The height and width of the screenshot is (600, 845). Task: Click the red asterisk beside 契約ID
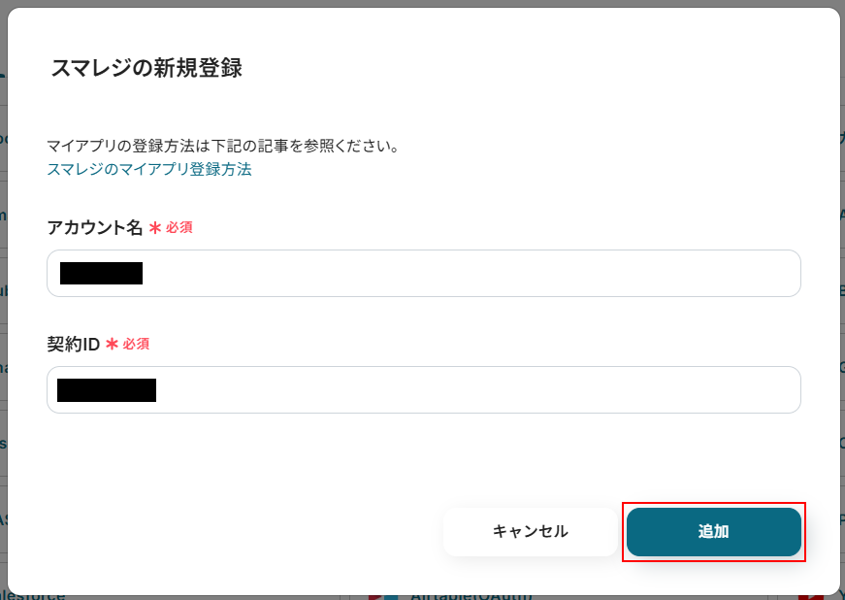113,344
